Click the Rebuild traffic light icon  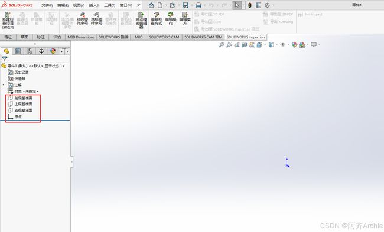[250, 5]
